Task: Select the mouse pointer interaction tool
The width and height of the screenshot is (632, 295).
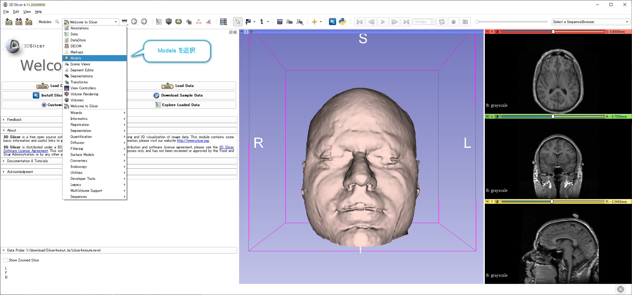Action: [238, 22]
